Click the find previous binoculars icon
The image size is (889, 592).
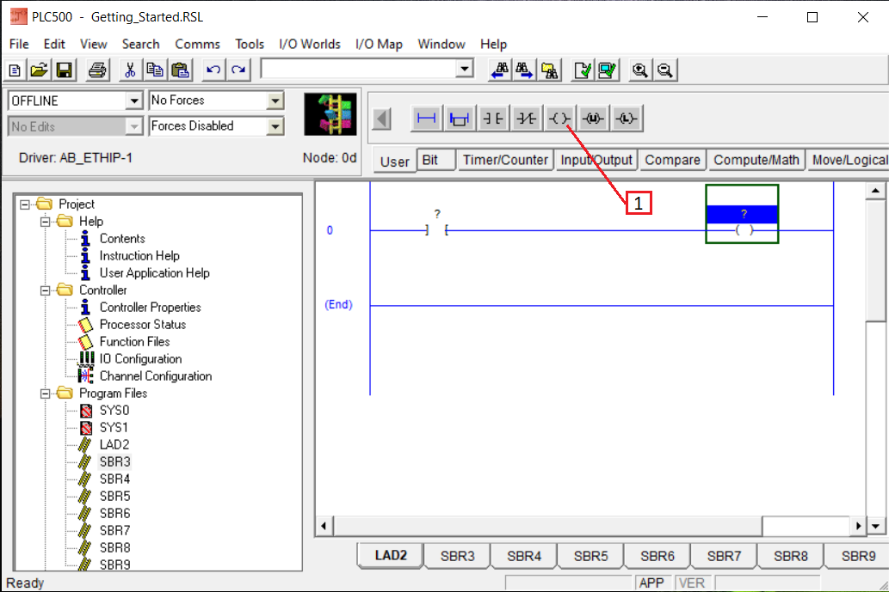pos(500,70)
